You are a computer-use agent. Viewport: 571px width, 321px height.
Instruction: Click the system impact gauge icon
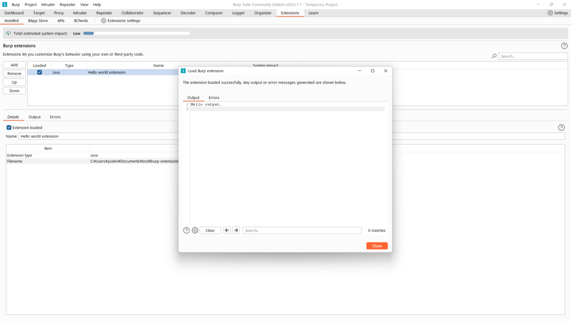8,33
